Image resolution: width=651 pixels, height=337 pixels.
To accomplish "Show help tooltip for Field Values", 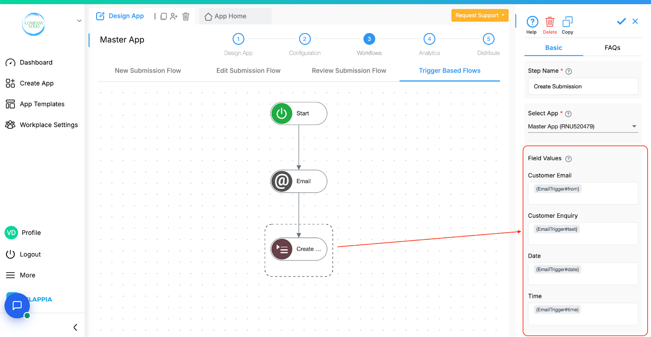I will click(568, 159).
